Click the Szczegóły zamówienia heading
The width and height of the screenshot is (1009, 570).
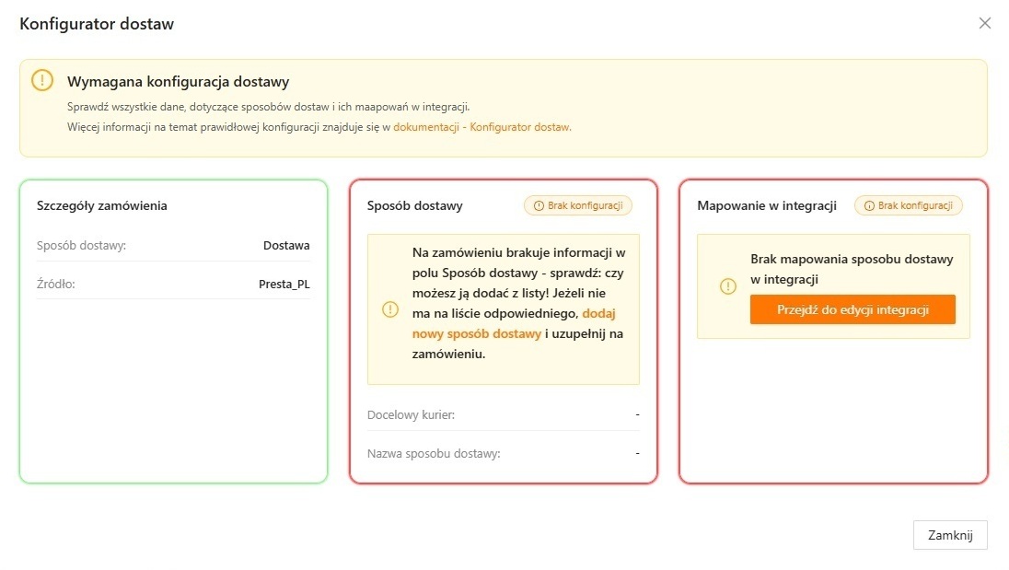coord(102,206)
